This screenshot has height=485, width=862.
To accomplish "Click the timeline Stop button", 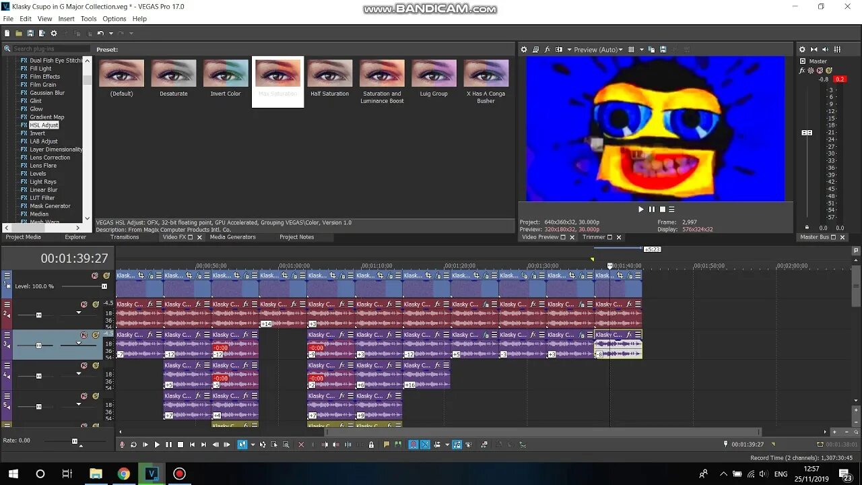I will (x=180, y=445).
